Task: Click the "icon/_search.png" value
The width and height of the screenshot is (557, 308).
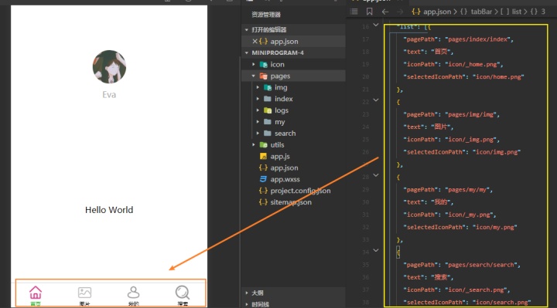Action: point(476,290)
